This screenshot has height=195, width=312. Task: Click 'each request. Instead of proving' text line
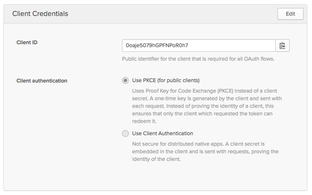pyautogui.click(x=204, y=106)
